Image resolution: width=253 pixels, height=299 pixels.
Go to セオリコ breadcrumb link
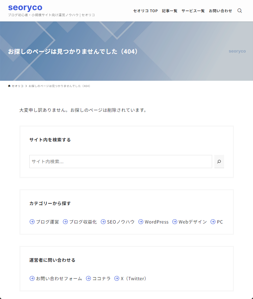coord(17,86)
